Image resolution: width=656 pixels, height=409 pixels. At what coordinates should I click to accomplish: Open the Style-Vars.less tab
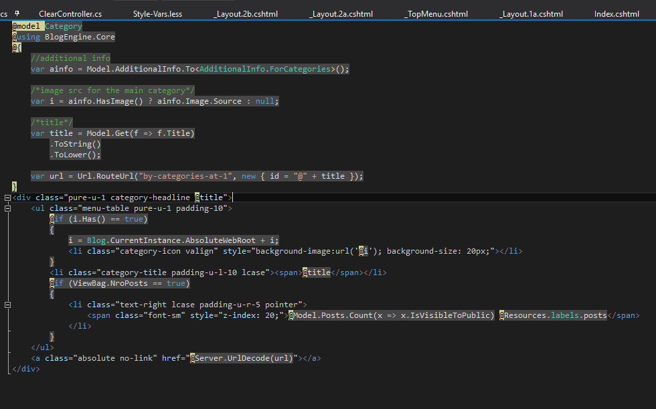coord(157,13)
